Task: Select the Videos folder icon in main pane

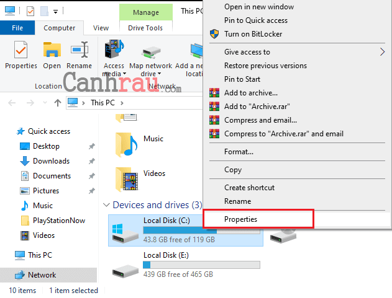Action: pyautogui.click(x=126, y=179)
